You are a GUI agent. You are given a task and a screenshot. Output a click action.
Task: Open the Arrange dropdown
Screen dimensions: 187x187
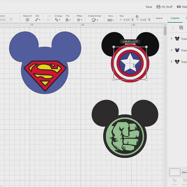[x=57, y=20]
